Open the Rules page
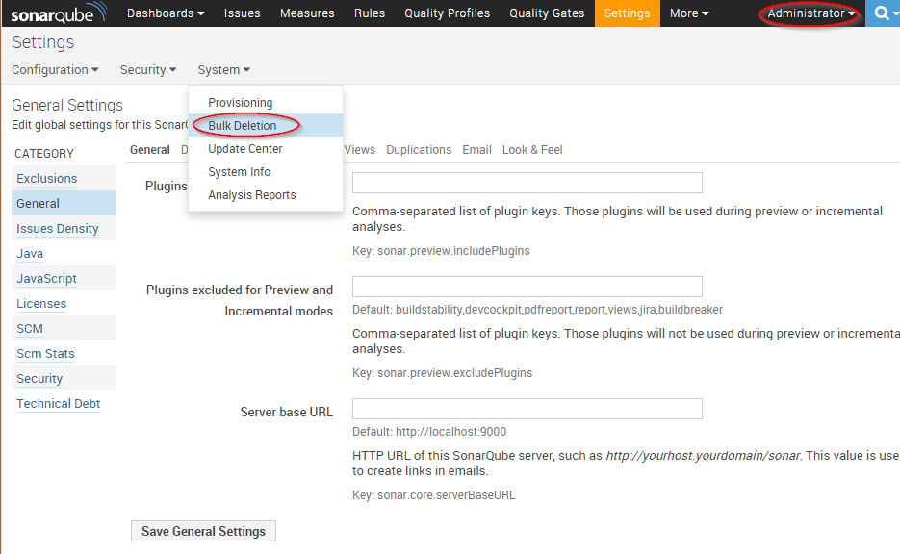Screen dimensions: 900x554 [370, 13]
